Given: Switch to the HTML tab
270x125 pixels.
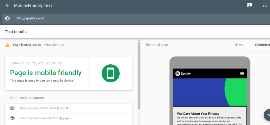Looking at the screenshot, I should click(239, 45).
